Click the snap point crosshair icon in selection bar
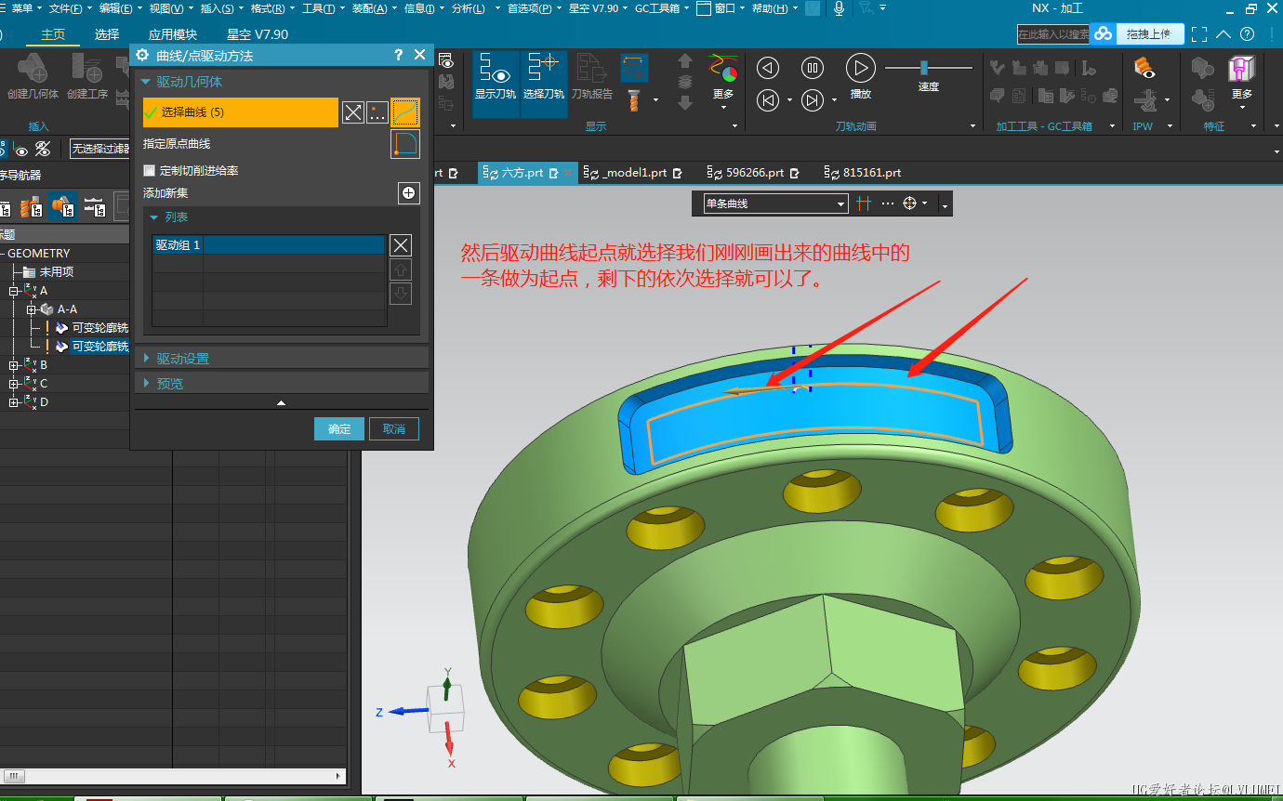The height and width of the screenshot is (801, 1283). click(910, 204)
